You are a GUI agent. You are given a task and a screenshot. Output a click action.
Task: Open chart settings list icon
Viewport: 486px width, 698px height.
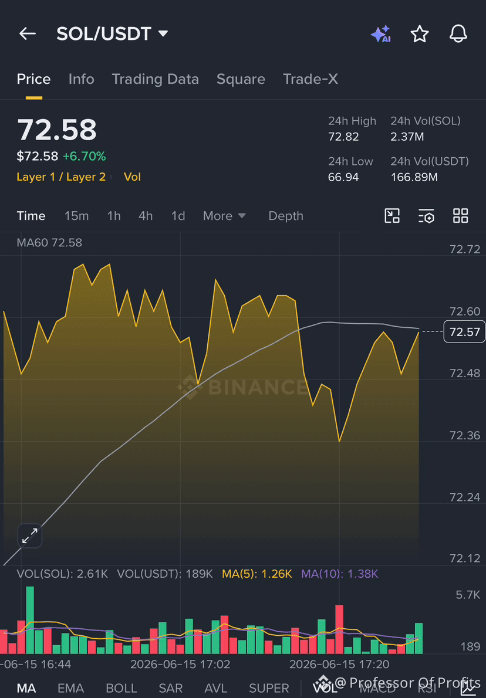pos(426,216)
